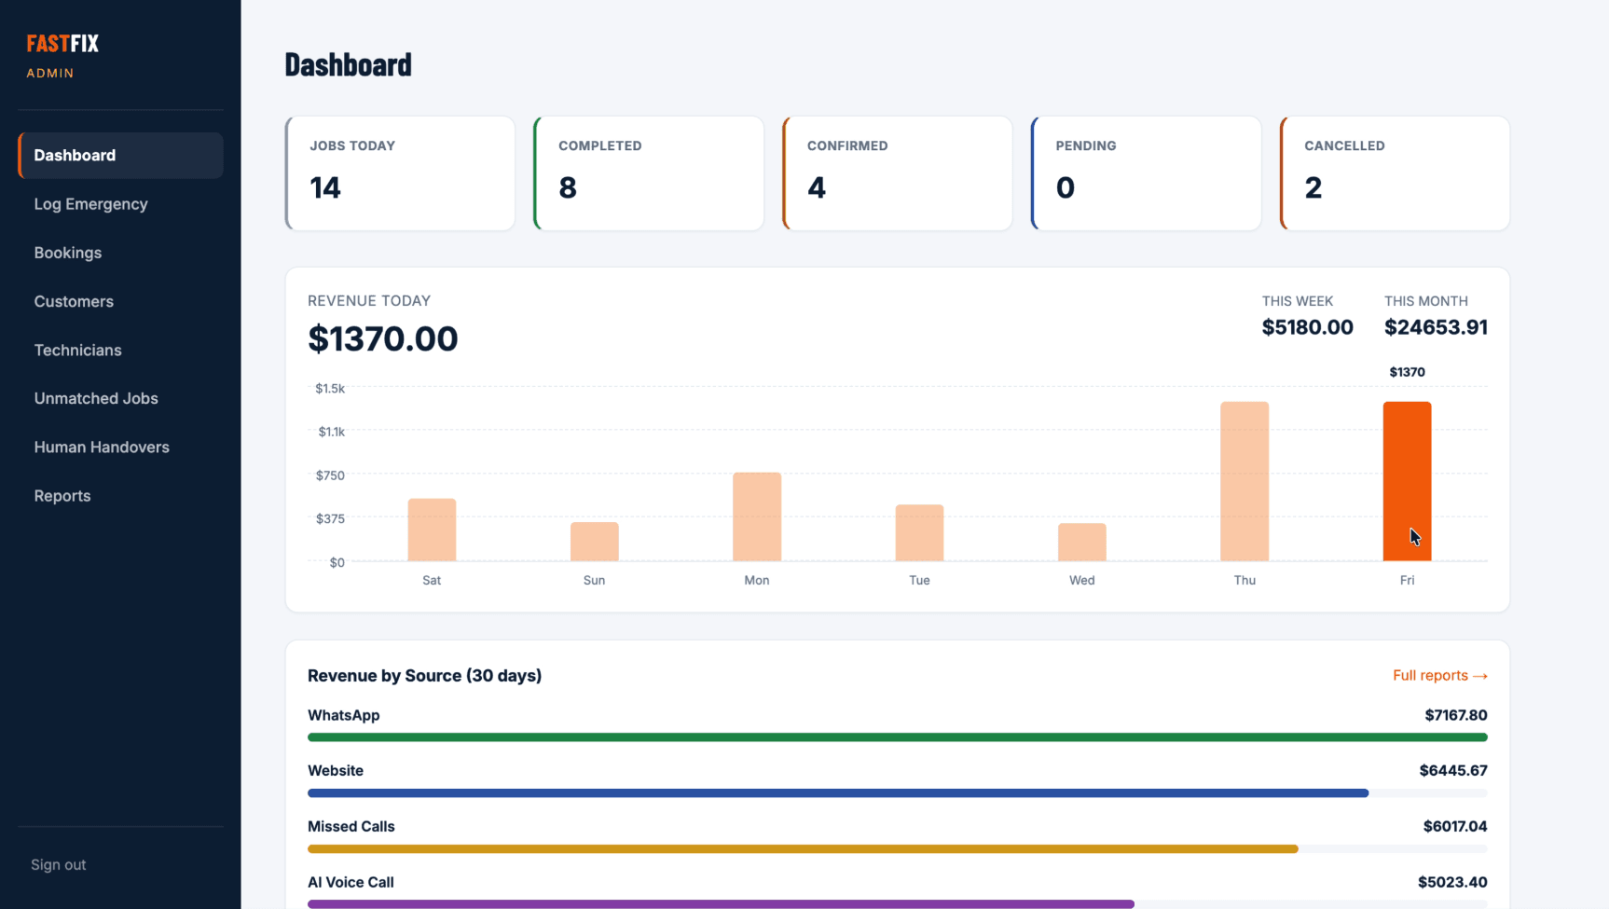Viewport: 1609px width, 909px height.
Task: Click the Pending stat card
Action: click(x=1146, y=173)
